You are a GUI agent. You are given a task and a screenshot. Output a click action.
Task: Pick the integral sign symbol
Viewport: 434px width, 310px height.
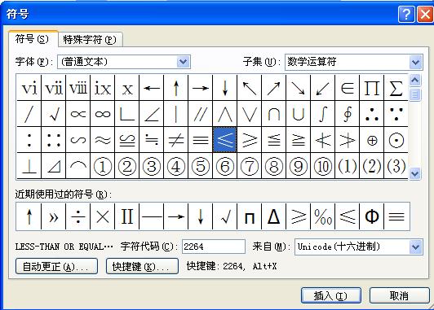(x=323, y=114)
